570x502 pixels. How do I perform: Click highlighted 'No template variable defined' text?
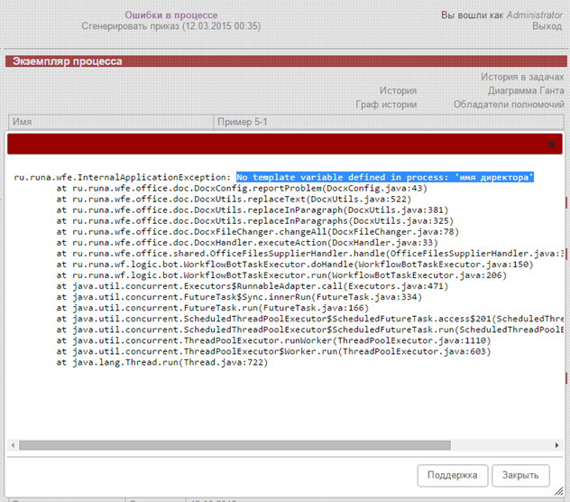coord(385,177)
